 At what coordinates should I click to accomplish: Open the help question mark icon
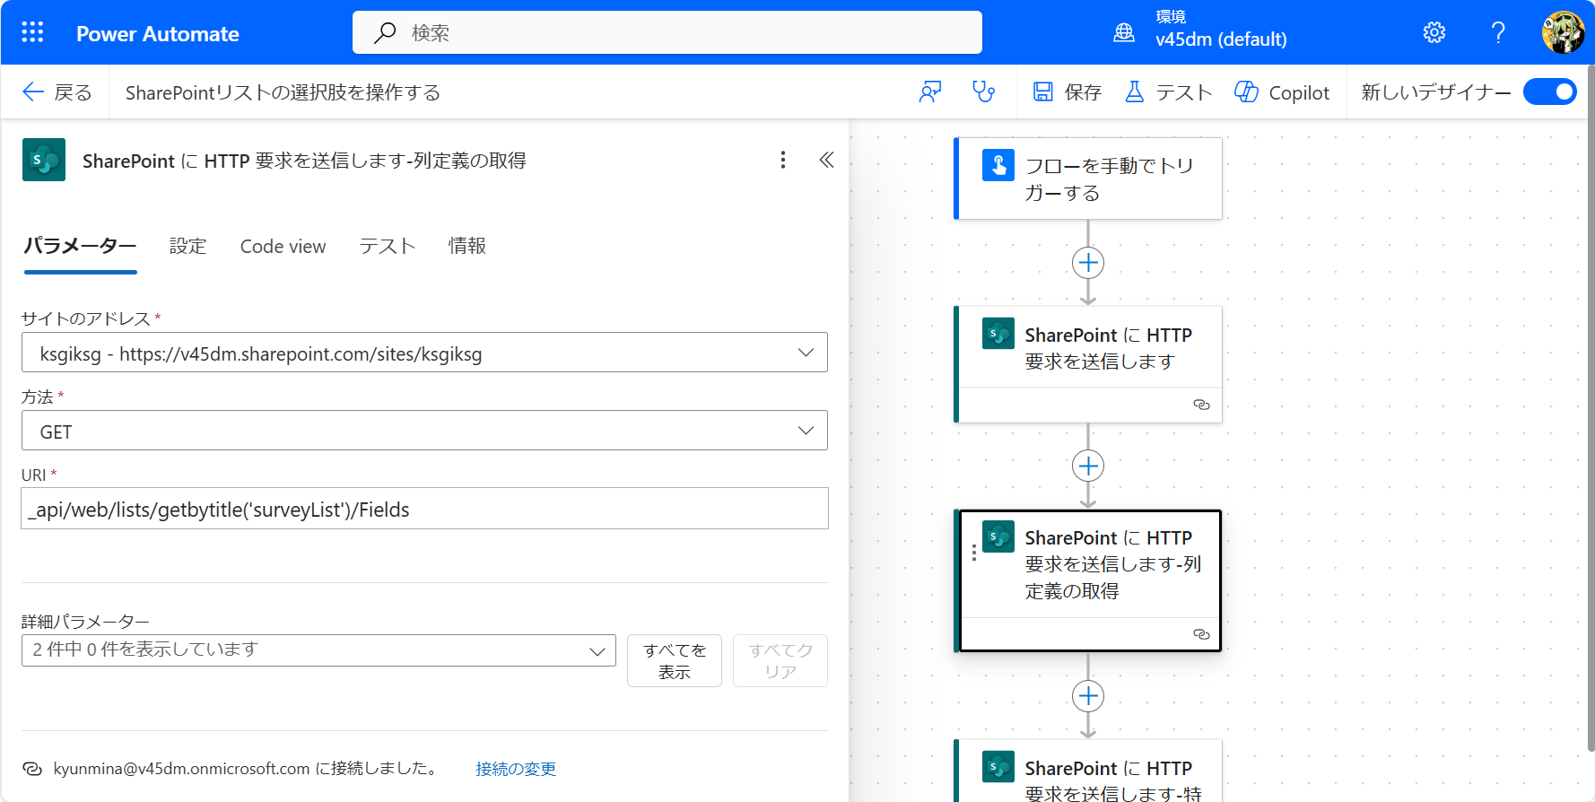(1498, 33)
